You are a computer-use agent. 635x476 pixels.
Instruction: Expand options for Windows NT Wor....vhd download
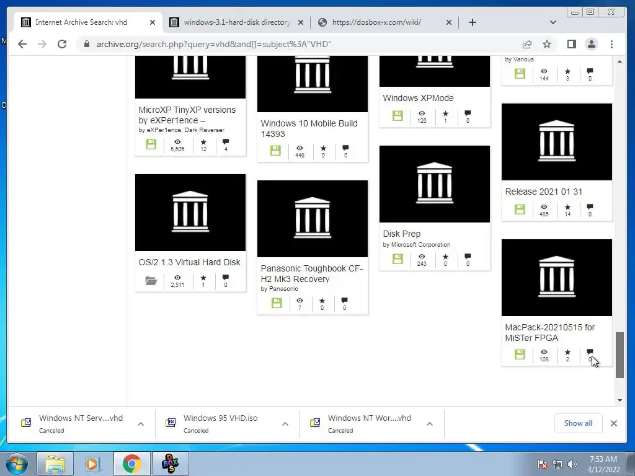[x=430, y=424]
